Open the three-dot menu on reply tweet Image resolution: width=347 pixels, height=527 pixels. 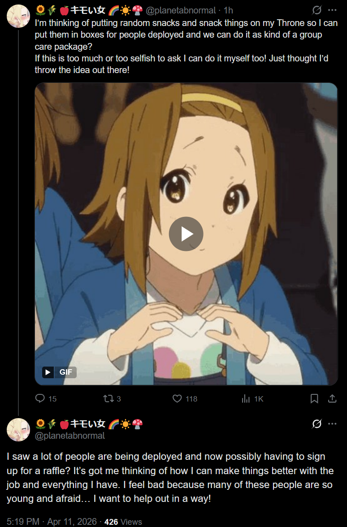tap(332, 424)
